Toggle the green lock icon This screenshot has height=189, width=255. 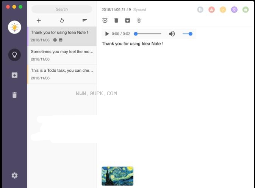(x=246, y=10)
